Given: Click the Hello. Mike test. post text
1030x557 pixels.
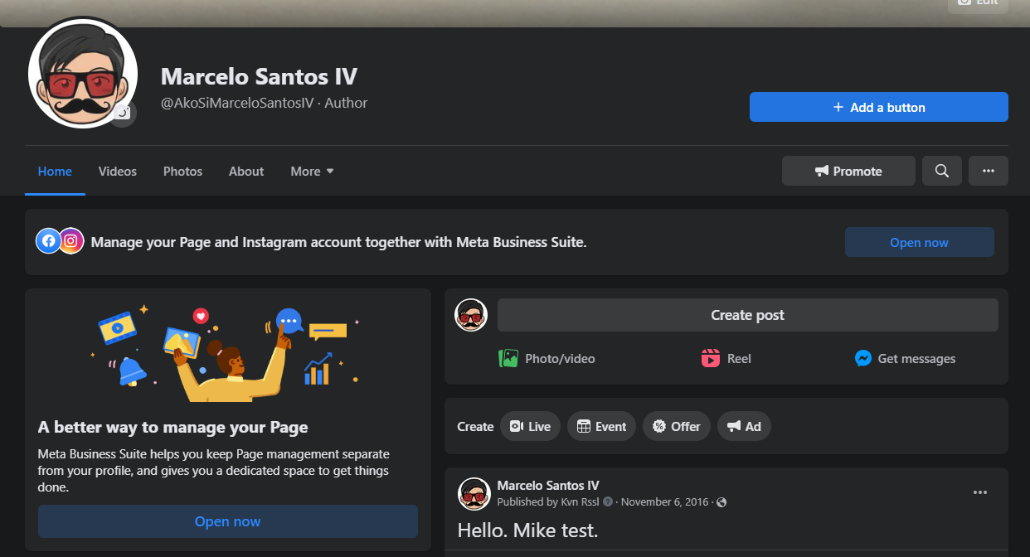Looking at the screenshot, I should coord(527,530).
